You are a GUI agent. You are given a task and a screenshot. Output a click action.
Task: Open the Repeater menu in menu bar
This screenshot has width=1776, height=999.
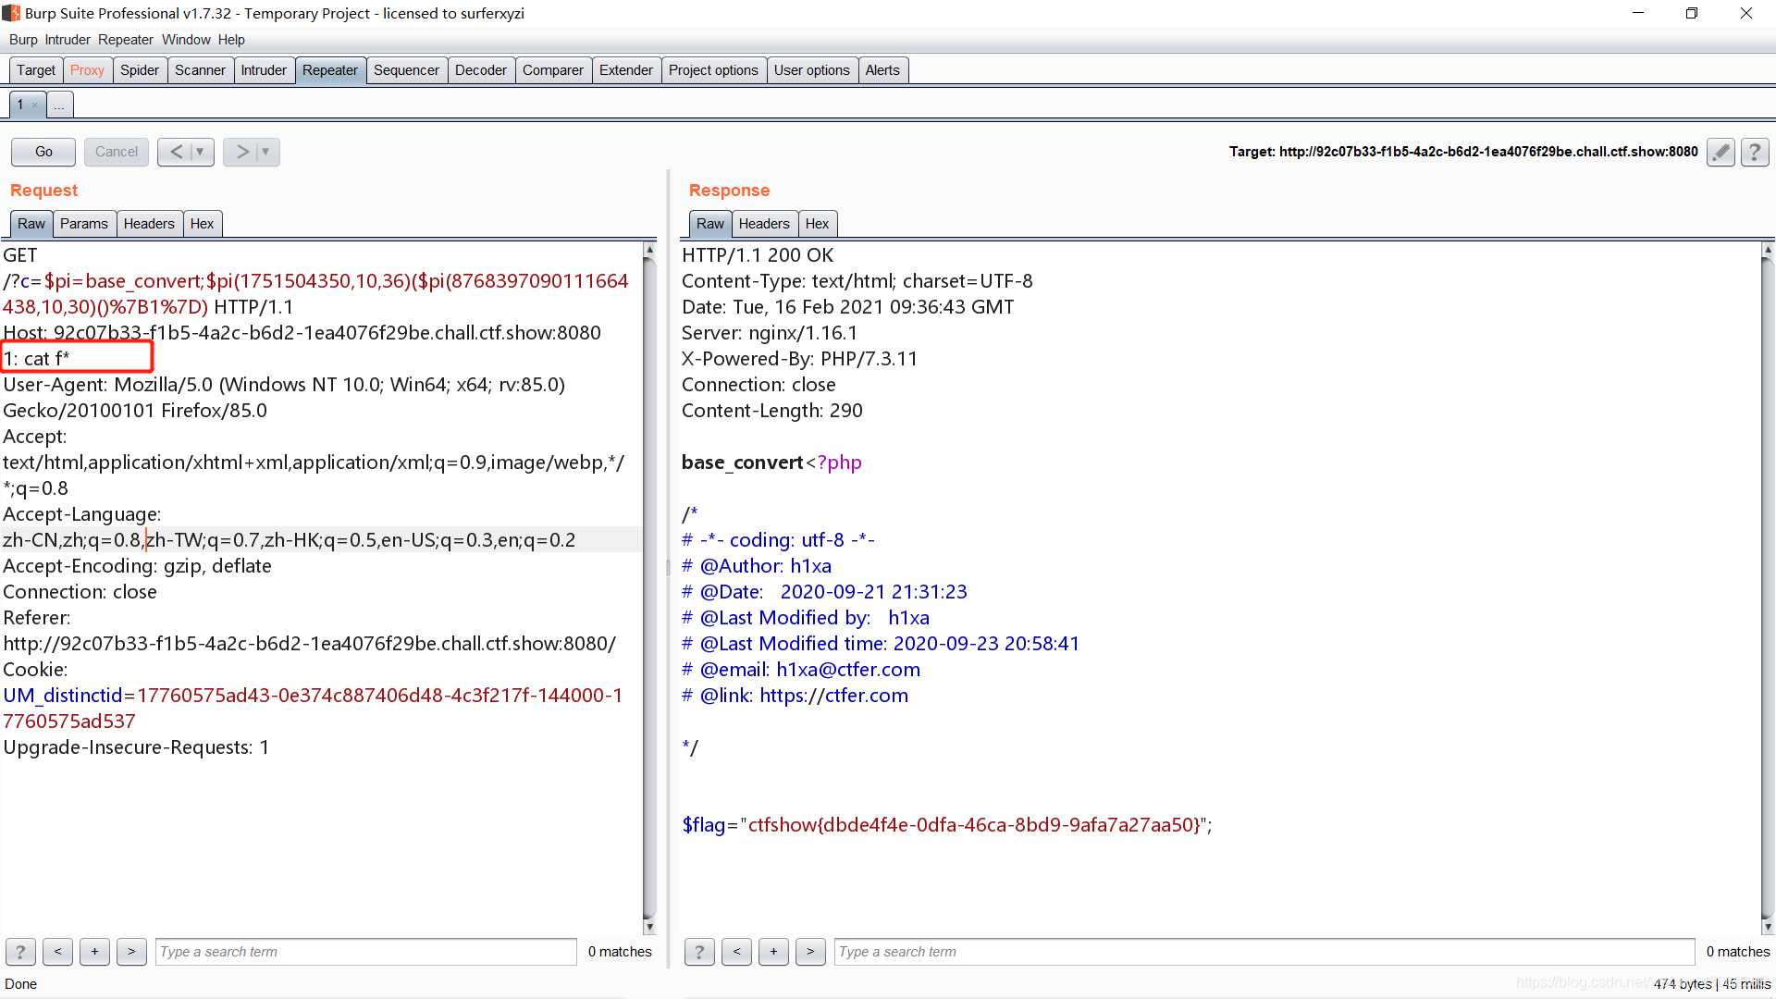pyautogui.click(x=126, y=40)
